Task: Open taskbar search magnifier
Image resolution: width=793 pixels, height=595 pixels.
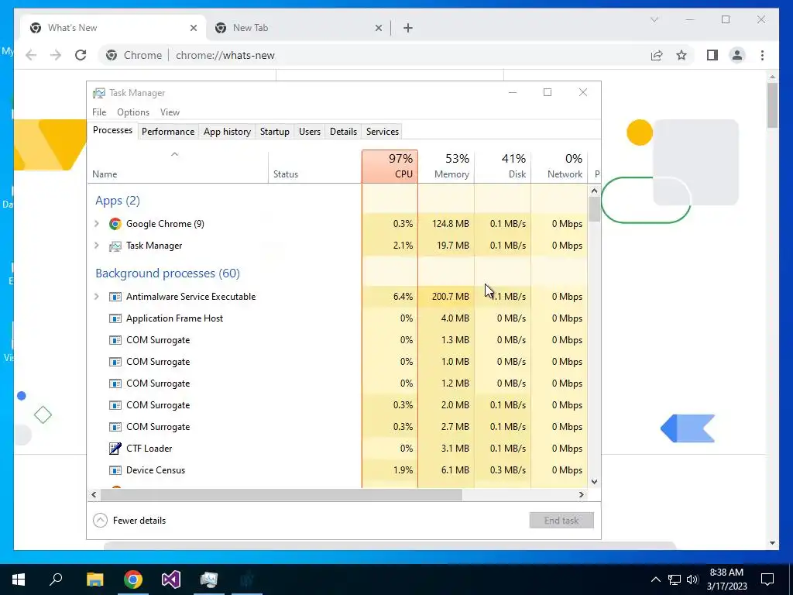Action: coord(56,580)
